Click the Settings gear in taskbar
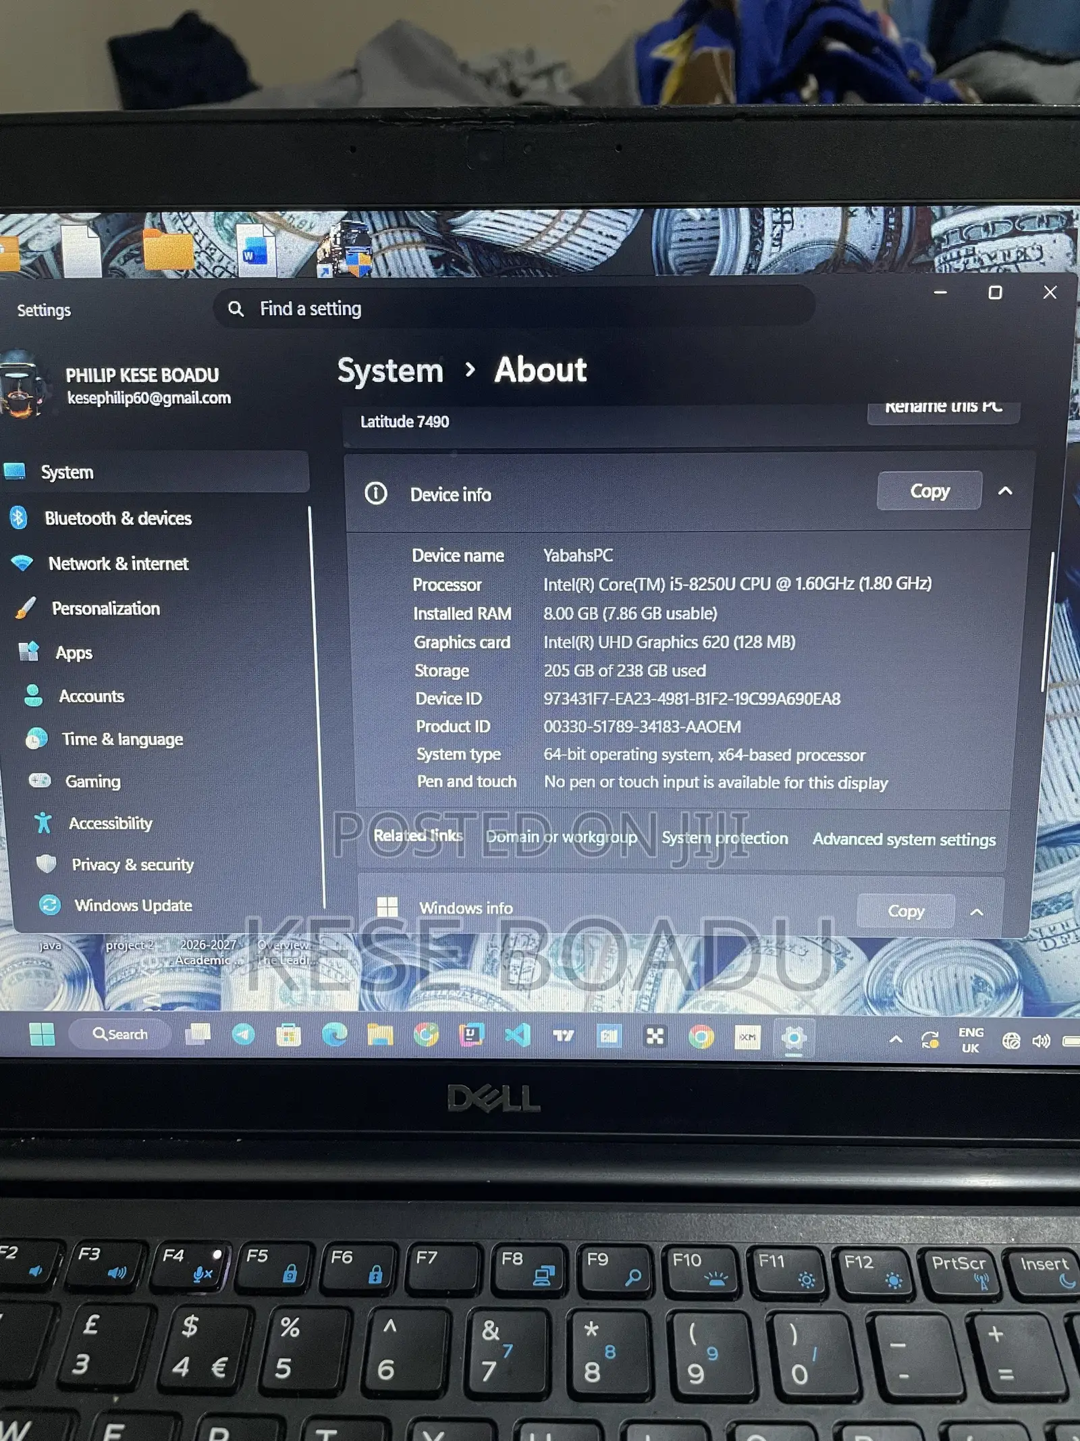Screen dimensions: 1080x1441 pyautogui.click(x=794, y=1037)
